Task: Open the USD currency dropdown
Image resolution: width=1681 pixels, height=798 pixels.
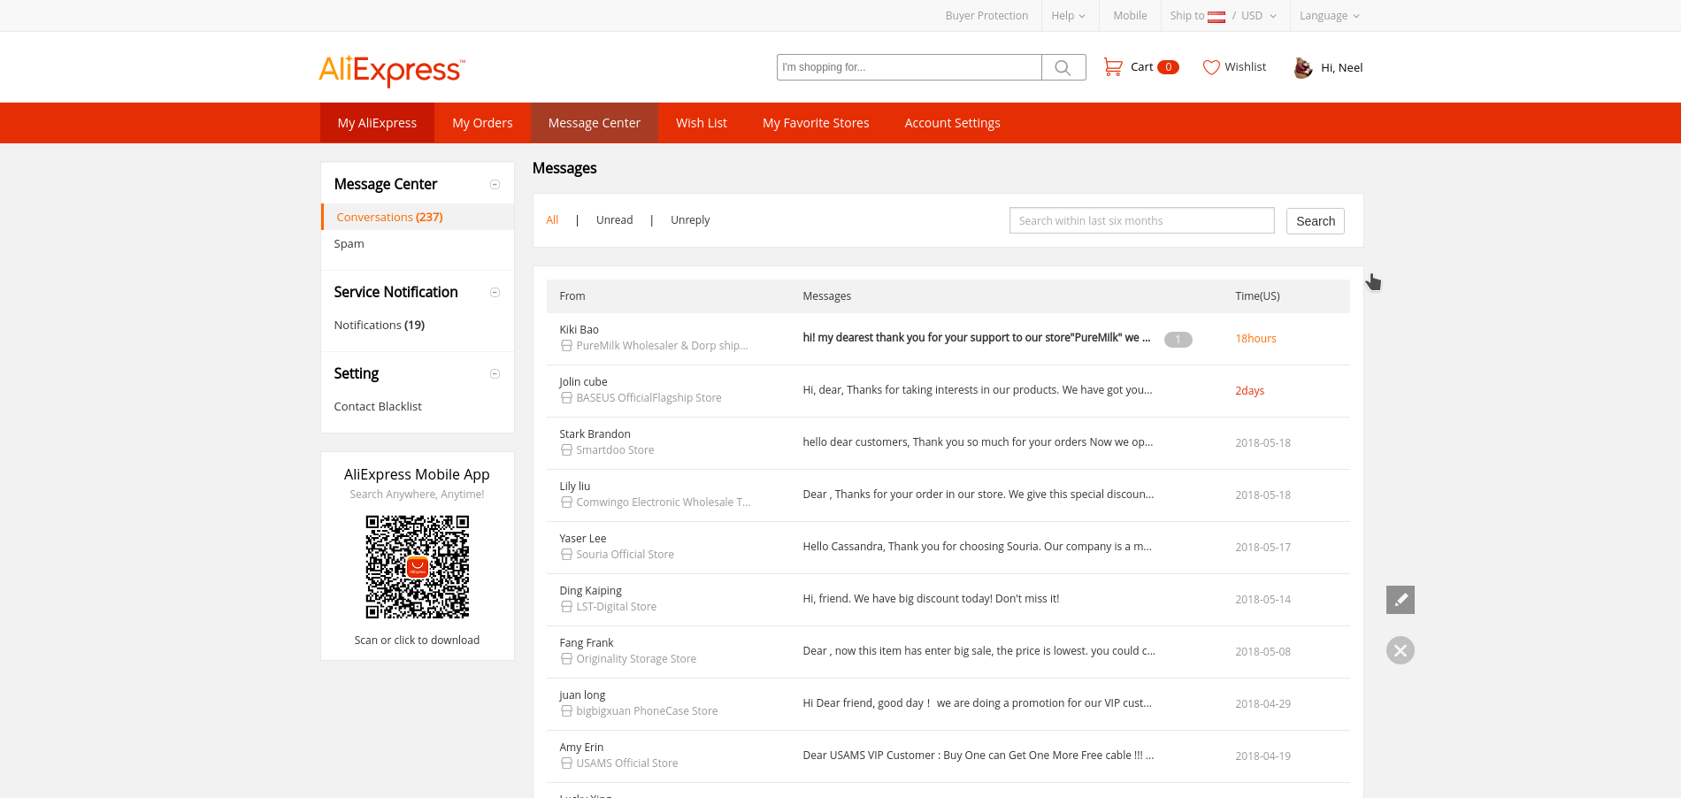Action: [x=1258, y=16]
